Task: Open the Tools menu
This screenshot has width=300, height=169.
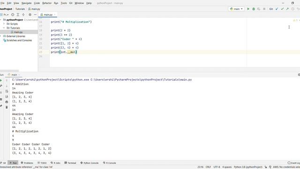Action: click(64, 3)
